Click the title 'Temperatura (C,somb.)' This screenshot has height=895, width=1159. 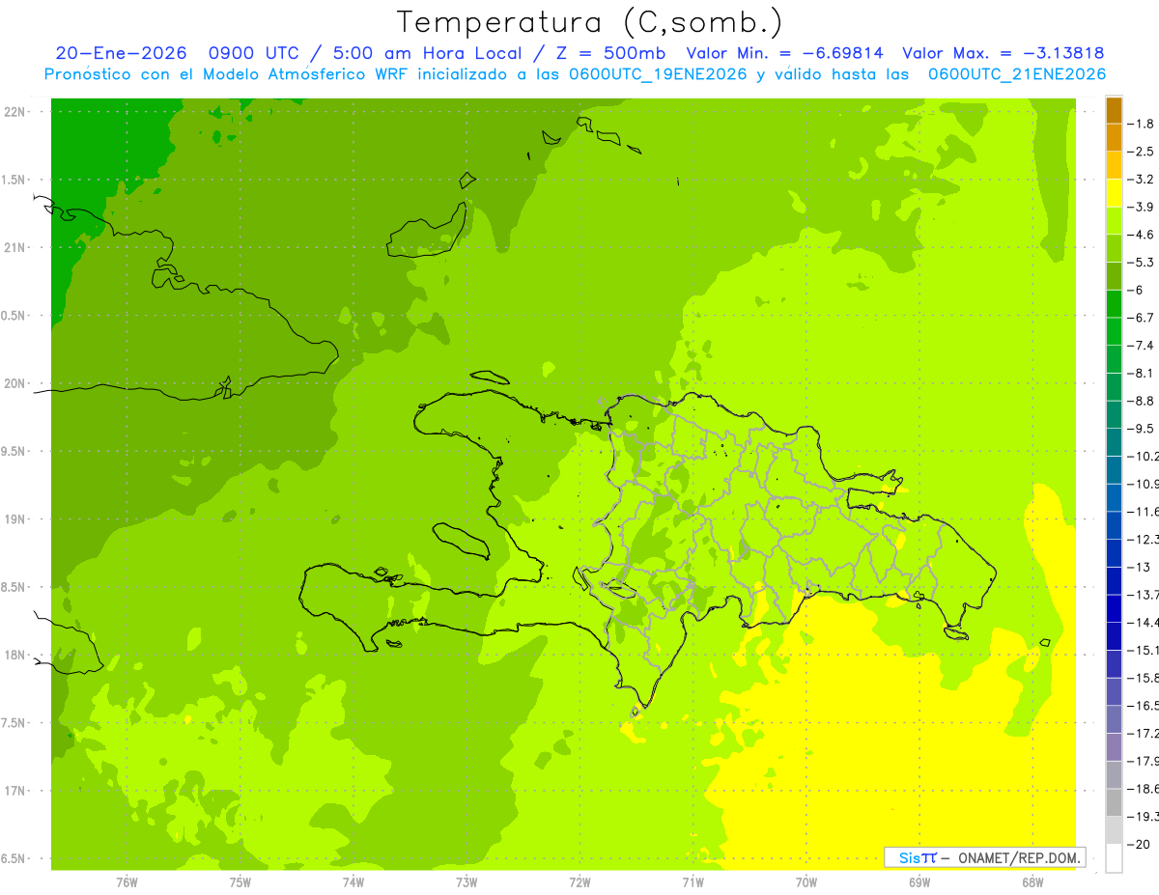[589, 21]
